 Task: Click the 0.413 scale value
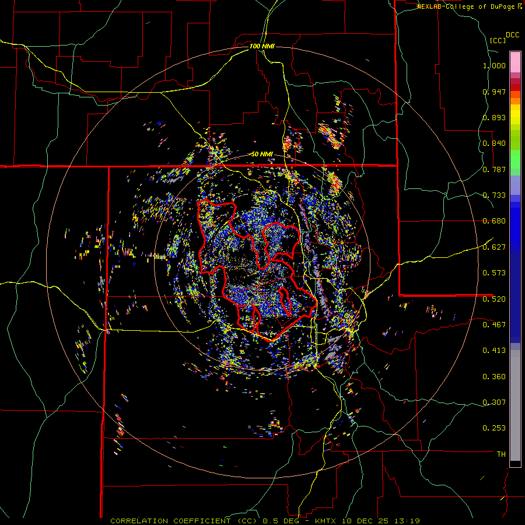coord(494,351)
